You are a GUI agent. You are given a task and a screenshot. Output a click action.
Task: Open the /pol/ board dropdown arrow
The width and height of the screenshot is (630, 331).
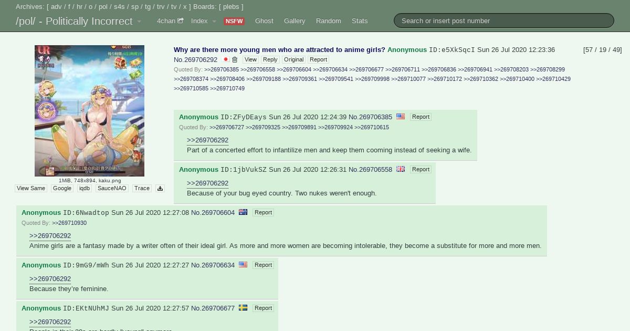click(139, 22)
